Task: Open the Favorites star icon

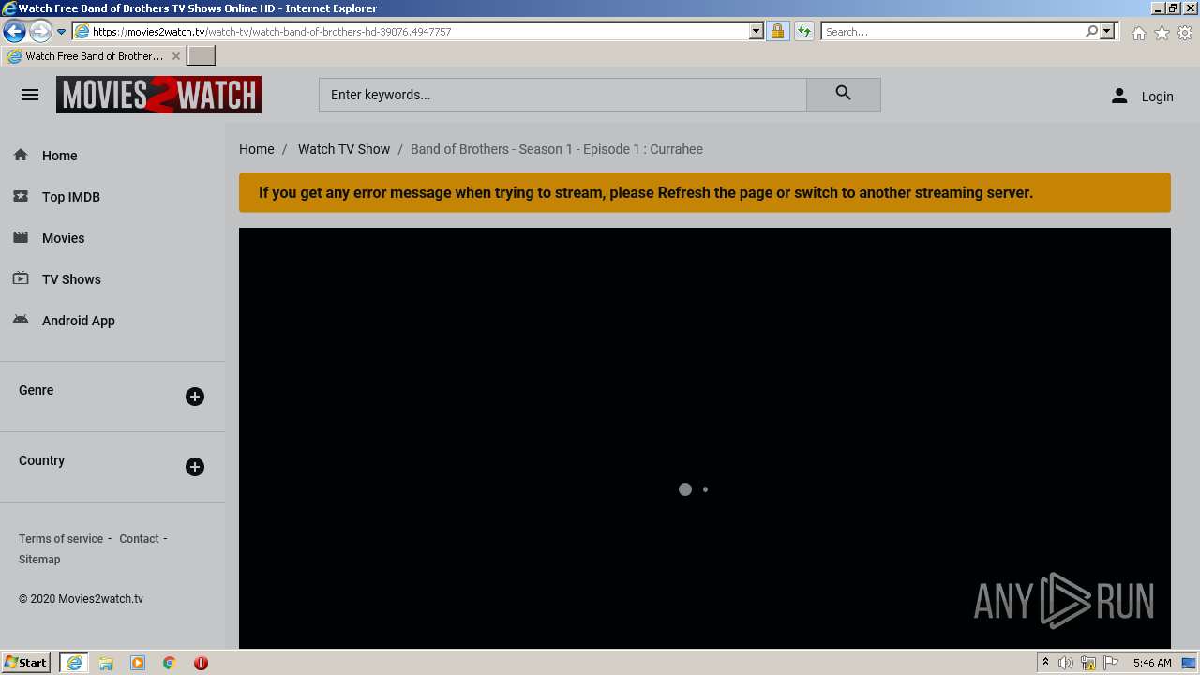Action: 1162,33
